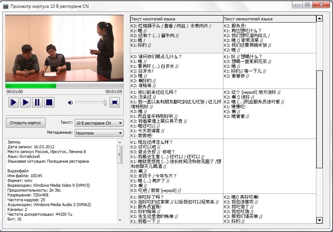
Task: Click the frame-step playback button
Action: [14, 102]
